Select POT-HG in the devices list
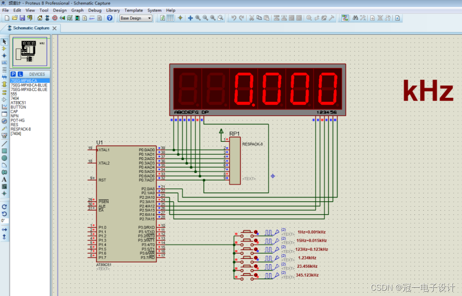This screenshot has height=296, width=462. pos(30,120)
